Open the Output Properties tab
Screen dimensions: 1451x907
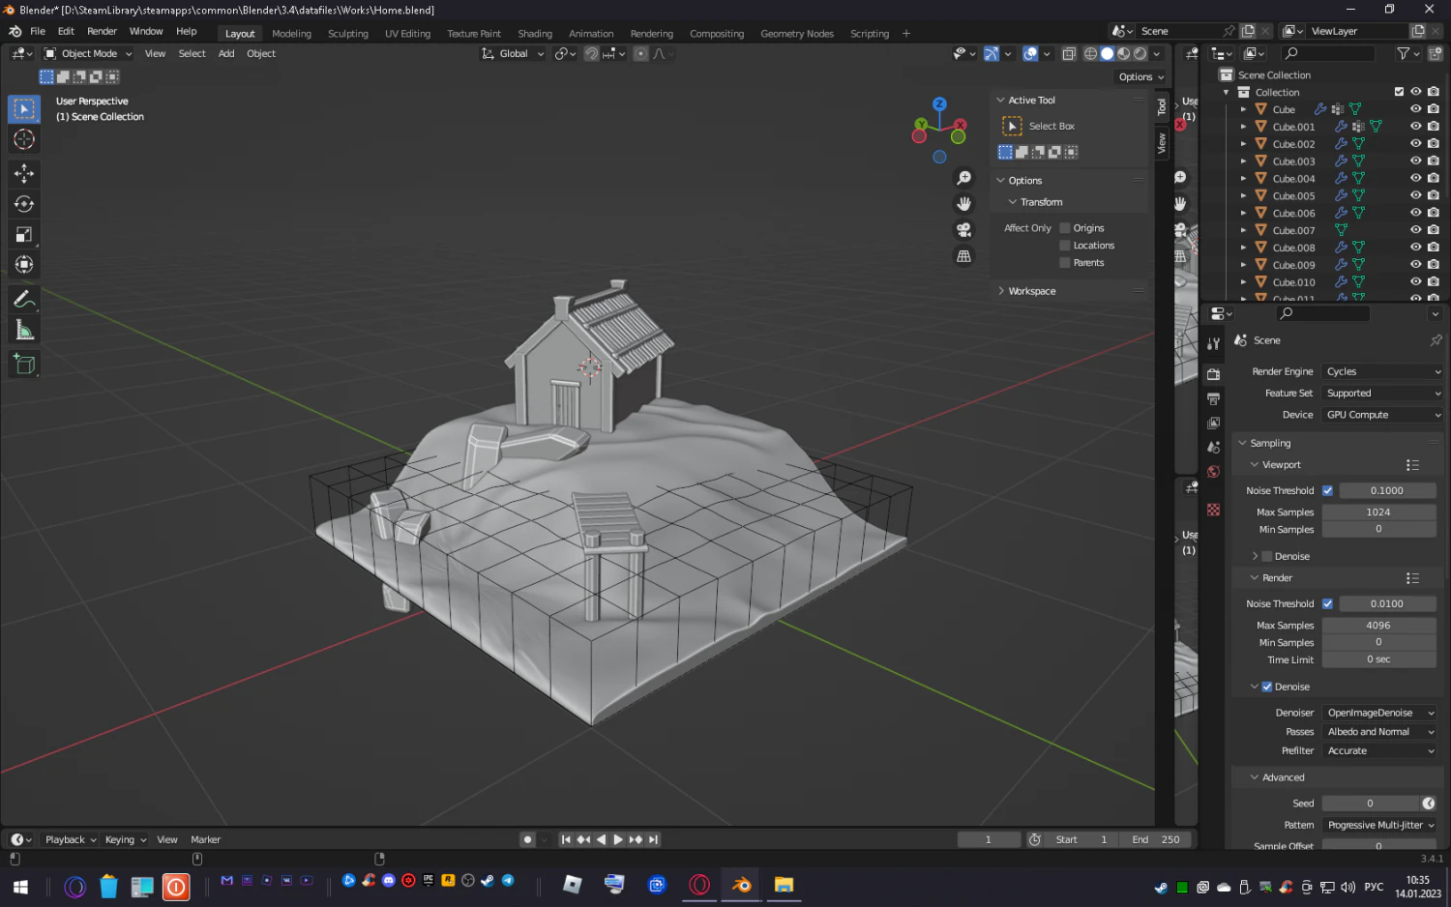click(1214, 397)
